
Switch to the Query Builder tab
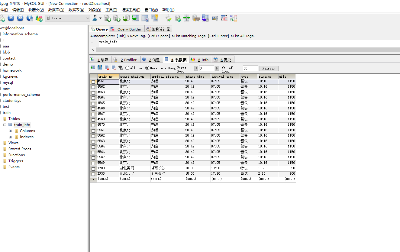[x=126, y=29]
